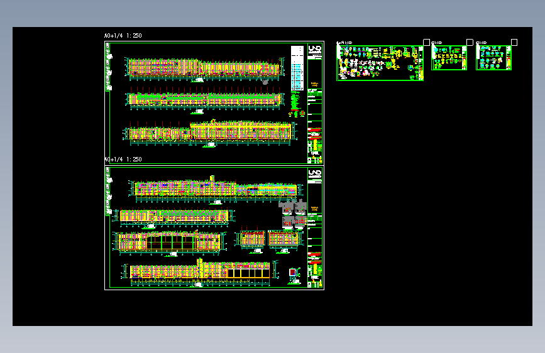
Task: Select the topmost elevation drawing in lower sheet
Action: coord(216,189)
